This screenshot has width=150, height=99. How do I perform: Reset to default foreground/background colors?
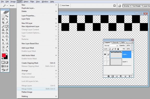(x=2, y=59)
